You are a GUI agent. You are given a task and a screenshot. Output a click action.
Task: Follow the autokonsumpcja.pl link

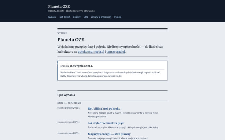[x=91, y=51]
